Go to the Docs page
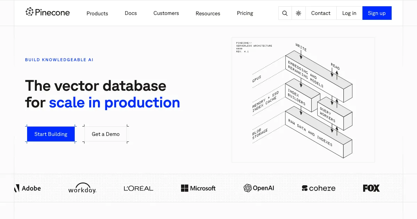The height and width of the screenshot is (219, 417). (131, 13)
